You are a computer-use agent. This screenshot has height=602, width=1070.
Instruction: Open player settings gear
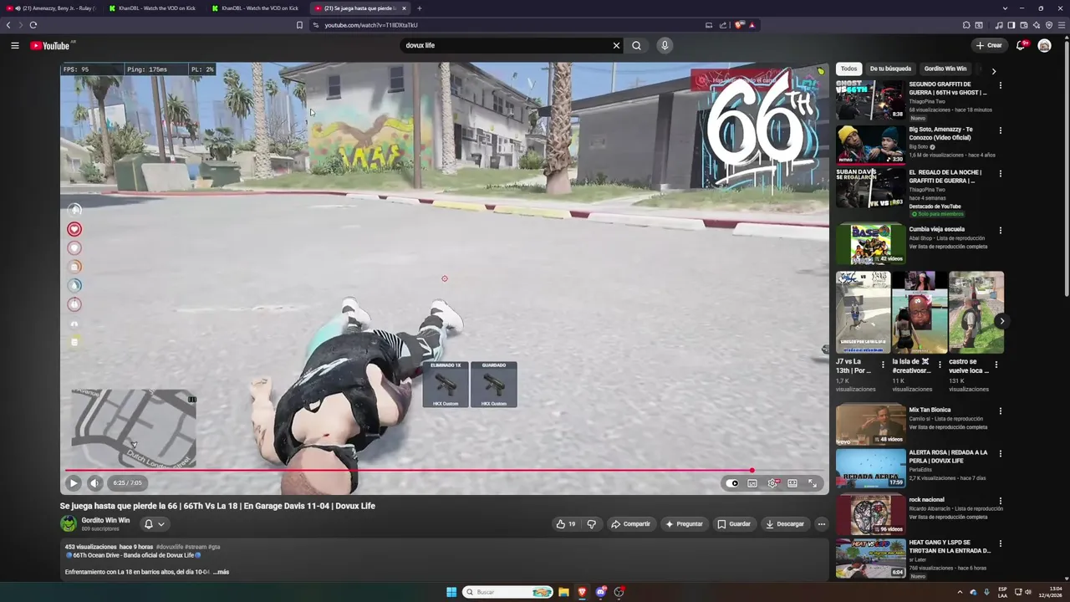pos(772,482)
